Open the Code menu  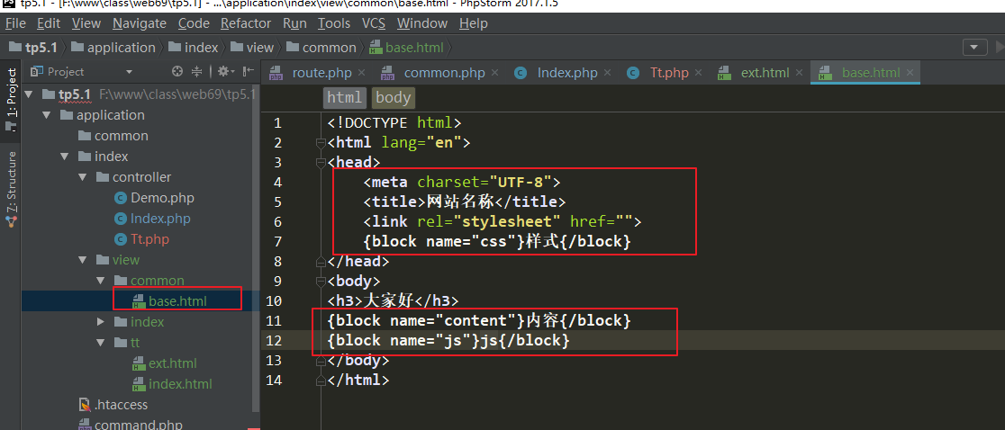(x=194, y=23)
